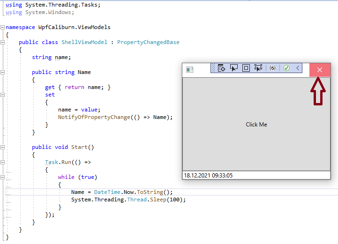The image size is (338, 244).
Task: Click Sleep method in Thread.Sleep
Action: tap(158, 200)
